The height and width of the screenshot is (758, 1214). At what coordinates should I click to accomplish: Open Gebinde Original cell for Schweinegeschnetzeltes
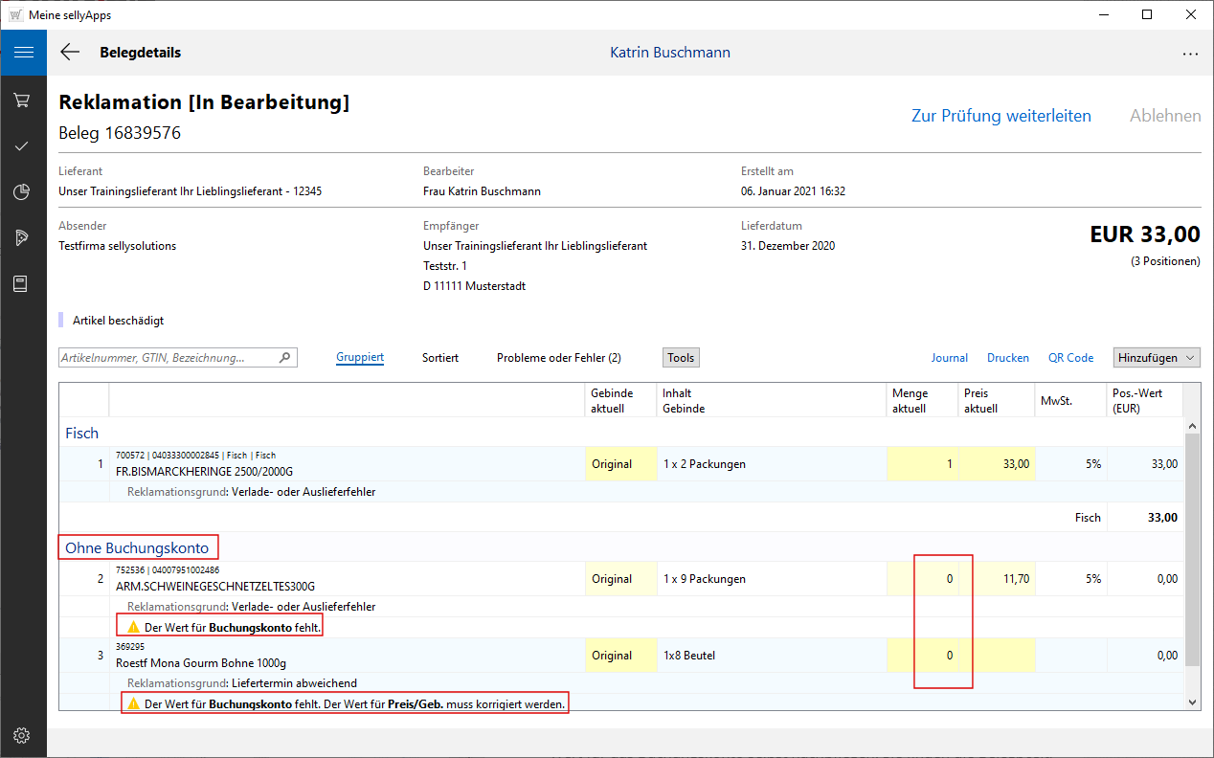point(620,579)
